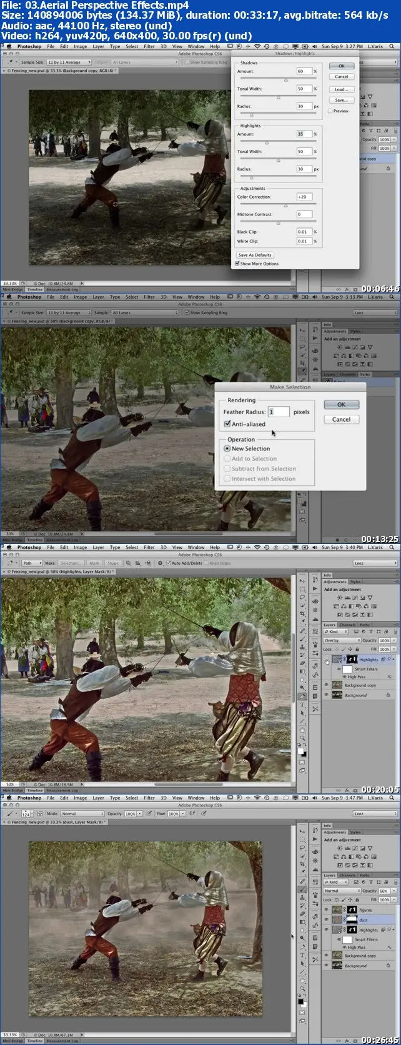This screenshot has width=401, height=1045.
Task: Select the Zoom tool in the 00:26:45 frame
Action: tap(302, 989)
